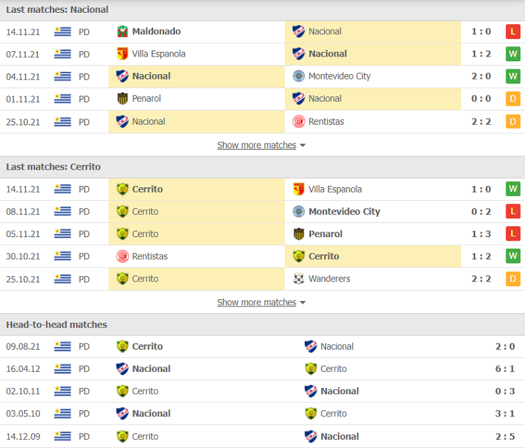The image size is (525, 448).
Task: Click the Cerrito crest in 09.08.21 head-to-head match
Action: (123, 346)
